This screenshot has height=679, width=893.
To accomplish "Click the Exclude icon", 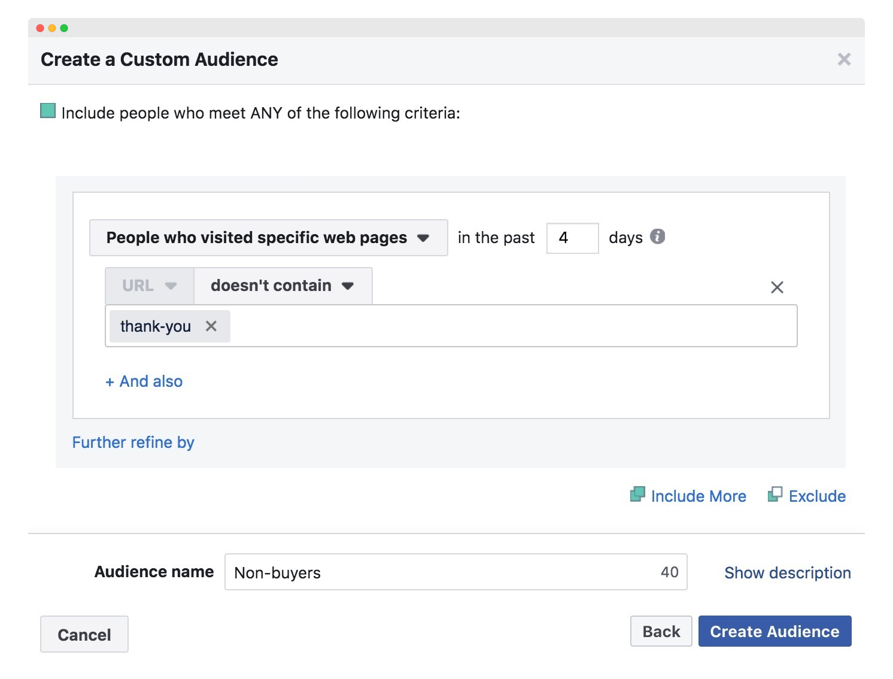I will click(775, 495).
